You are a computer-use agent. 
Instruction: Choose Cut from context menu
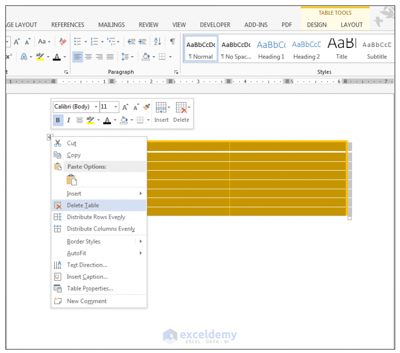point(99,143)
